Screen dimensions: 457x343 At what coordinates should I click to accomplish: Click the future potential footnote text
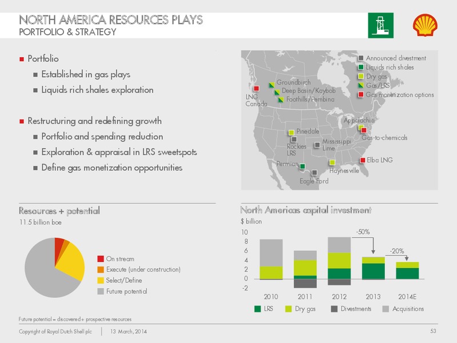click(x=75, y=319)
